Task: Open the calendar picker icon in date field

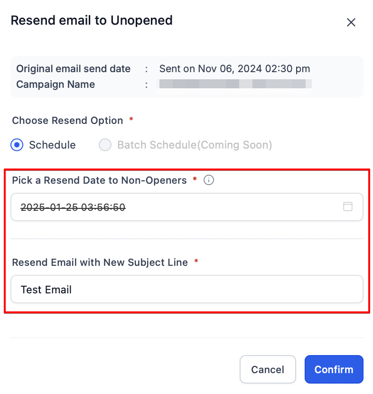Action: coord(348,206)
